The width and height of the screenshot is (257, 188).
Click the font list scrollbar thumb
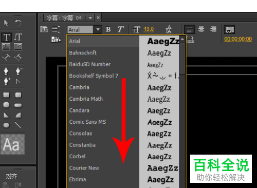point(182,59)
